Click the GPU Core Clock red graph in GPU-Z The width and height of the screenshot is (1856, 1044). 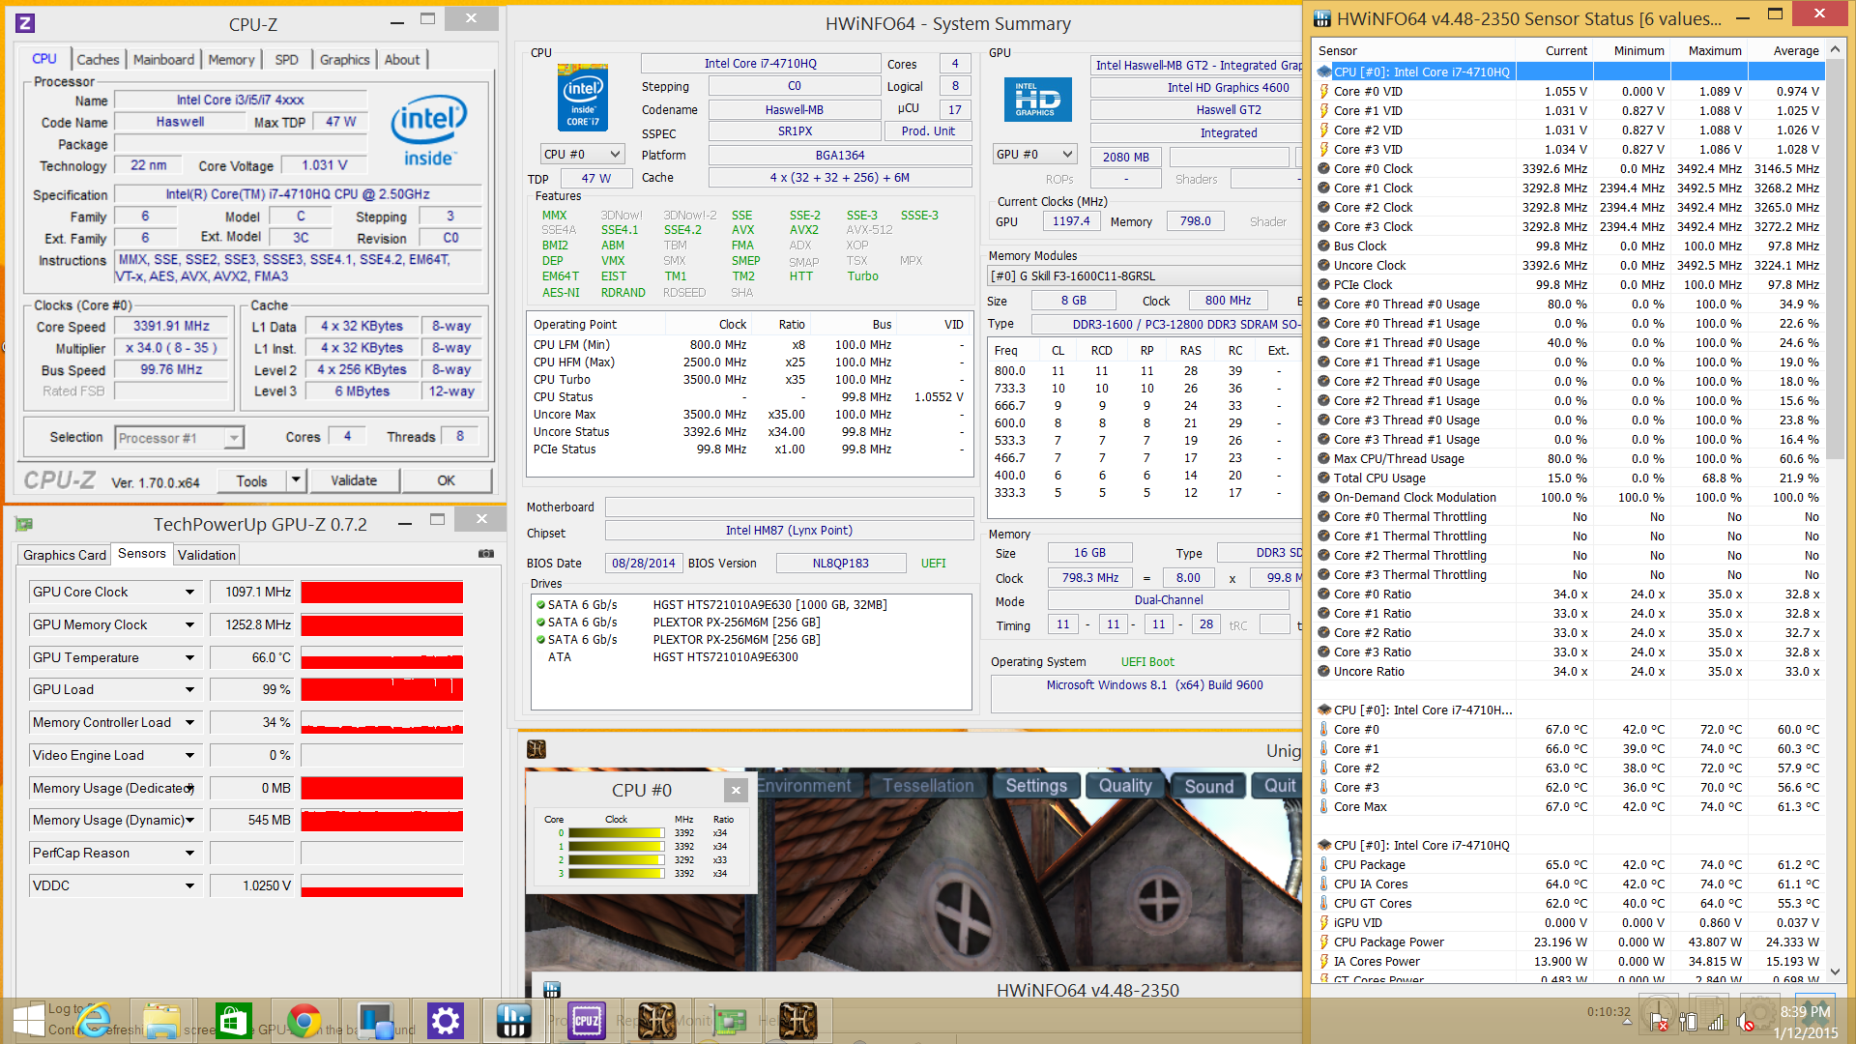point(382,592)
